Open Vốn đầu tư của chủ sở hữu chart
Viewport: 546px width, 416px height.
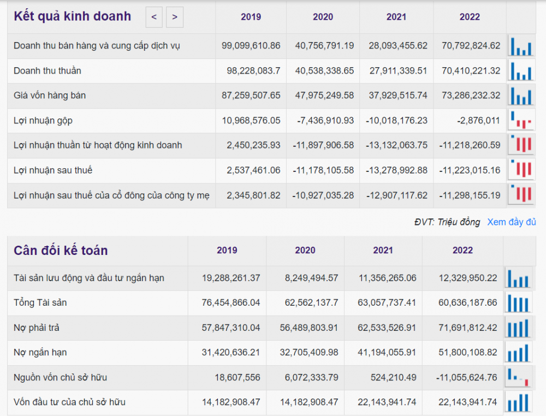coord(518,402)
